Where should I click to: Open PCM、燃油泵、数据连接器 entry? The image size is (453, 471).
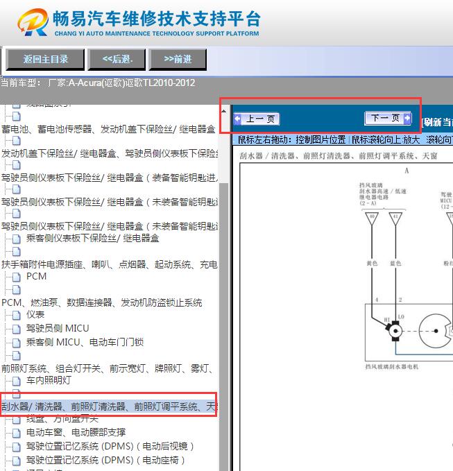click(x=102, y=302)
